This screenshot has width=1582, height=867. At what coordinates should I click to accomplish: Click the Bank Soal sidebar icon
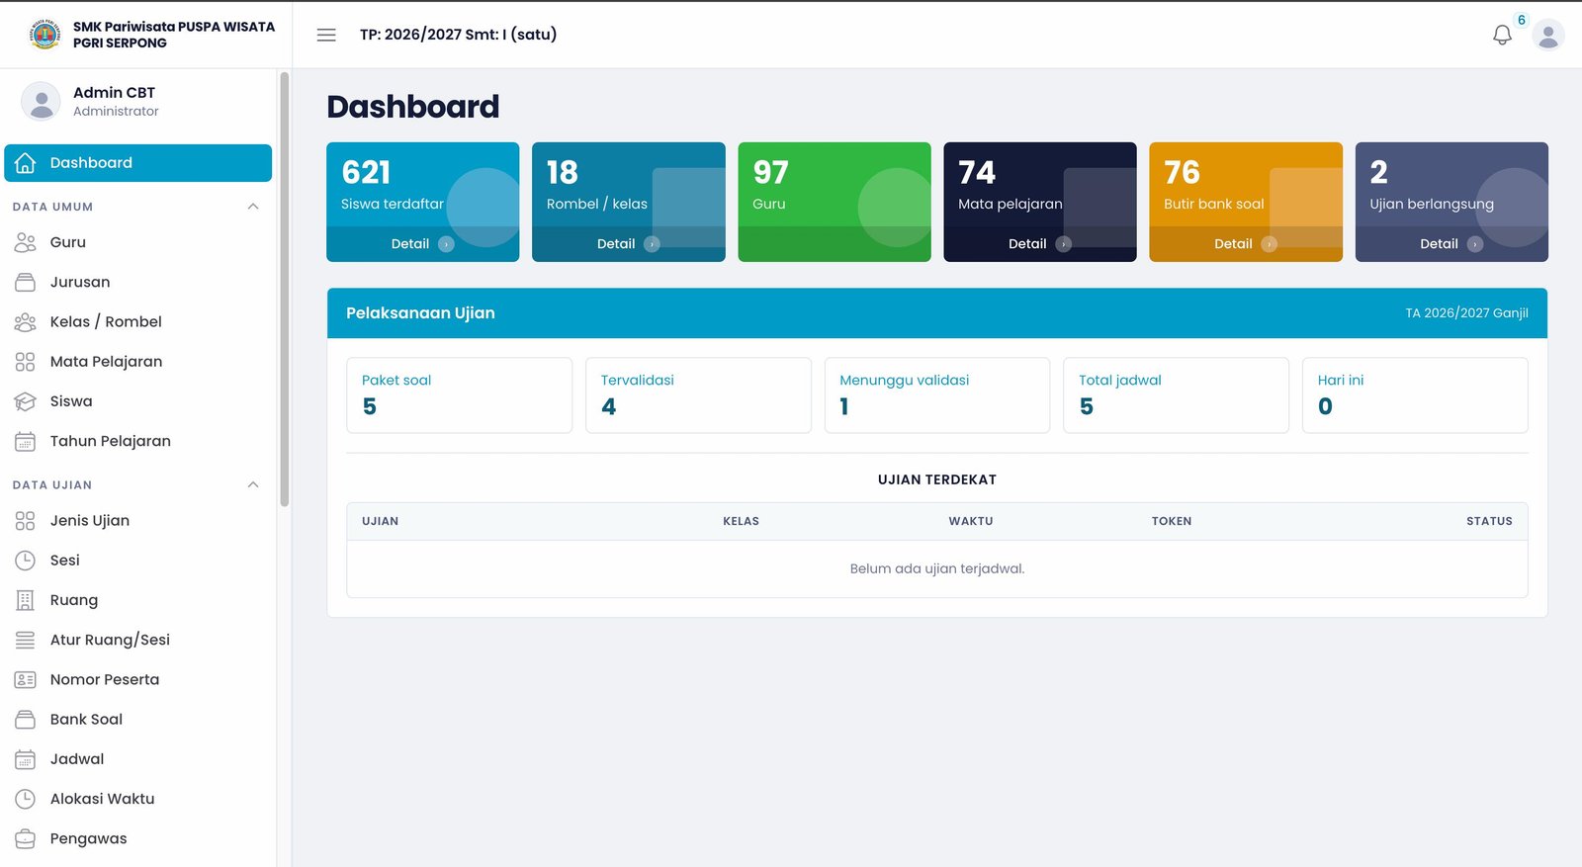coord(26,720)
